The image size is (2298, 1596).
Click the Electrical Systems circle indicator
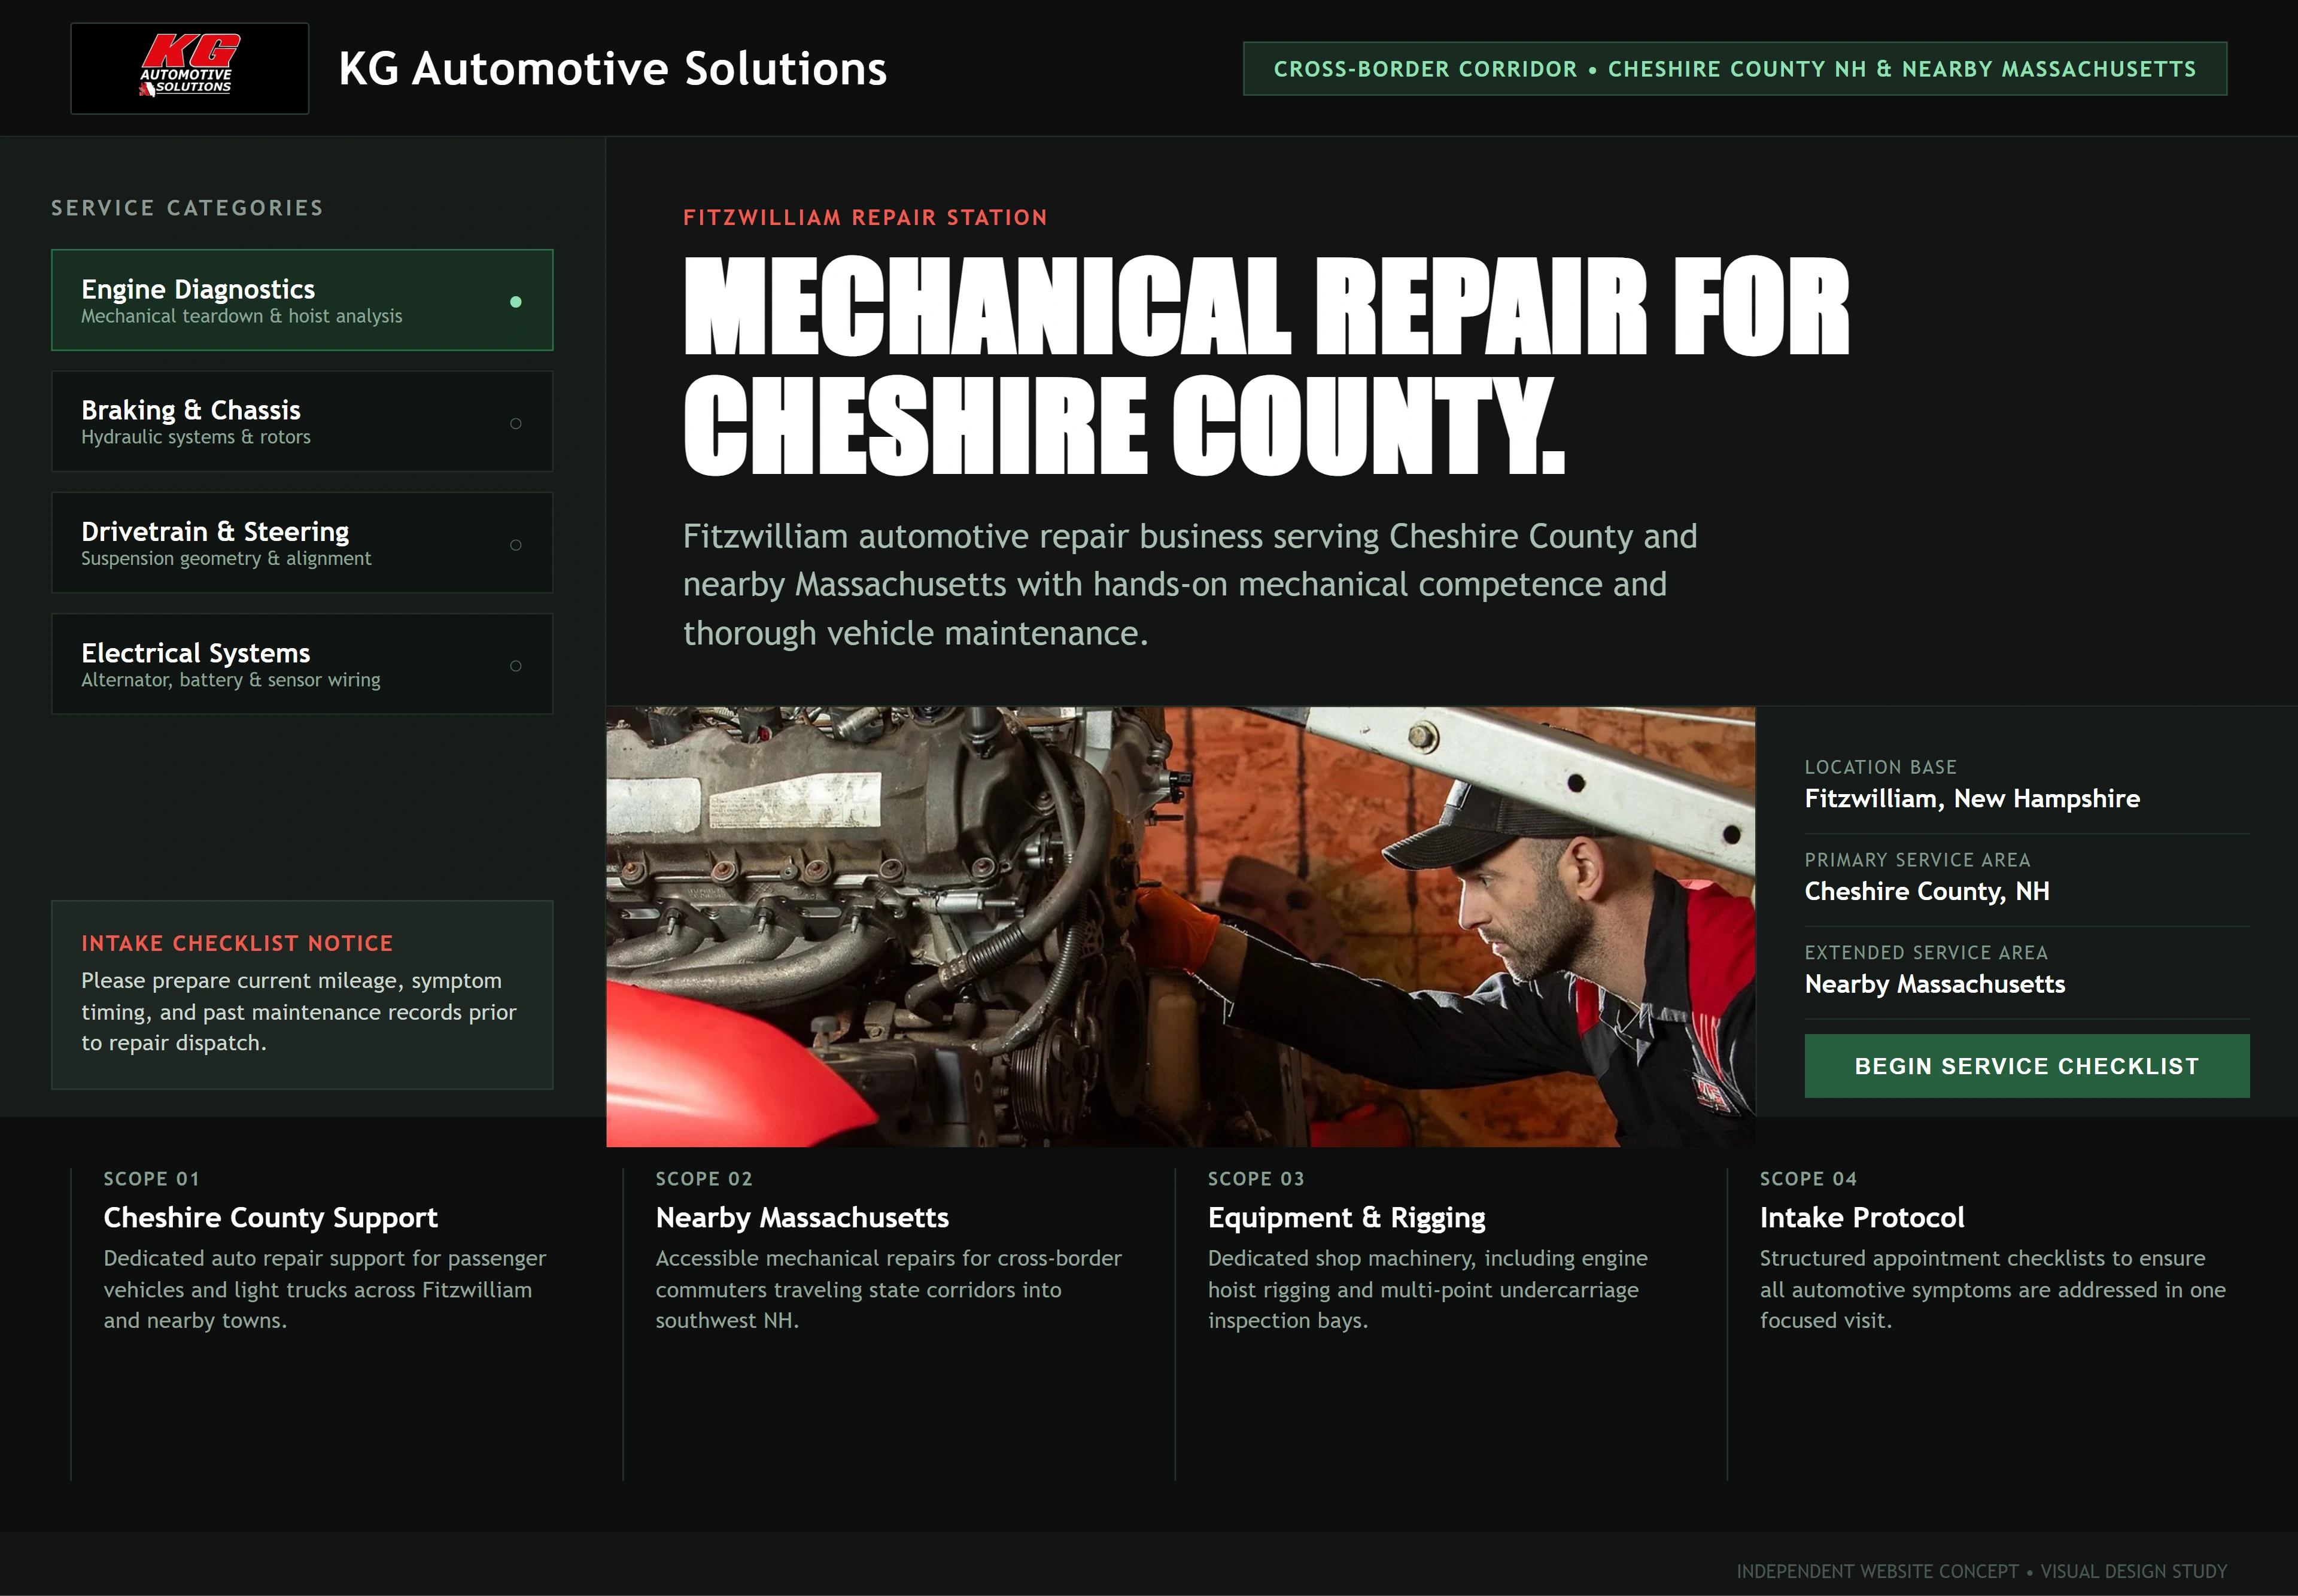pos(516,666)
